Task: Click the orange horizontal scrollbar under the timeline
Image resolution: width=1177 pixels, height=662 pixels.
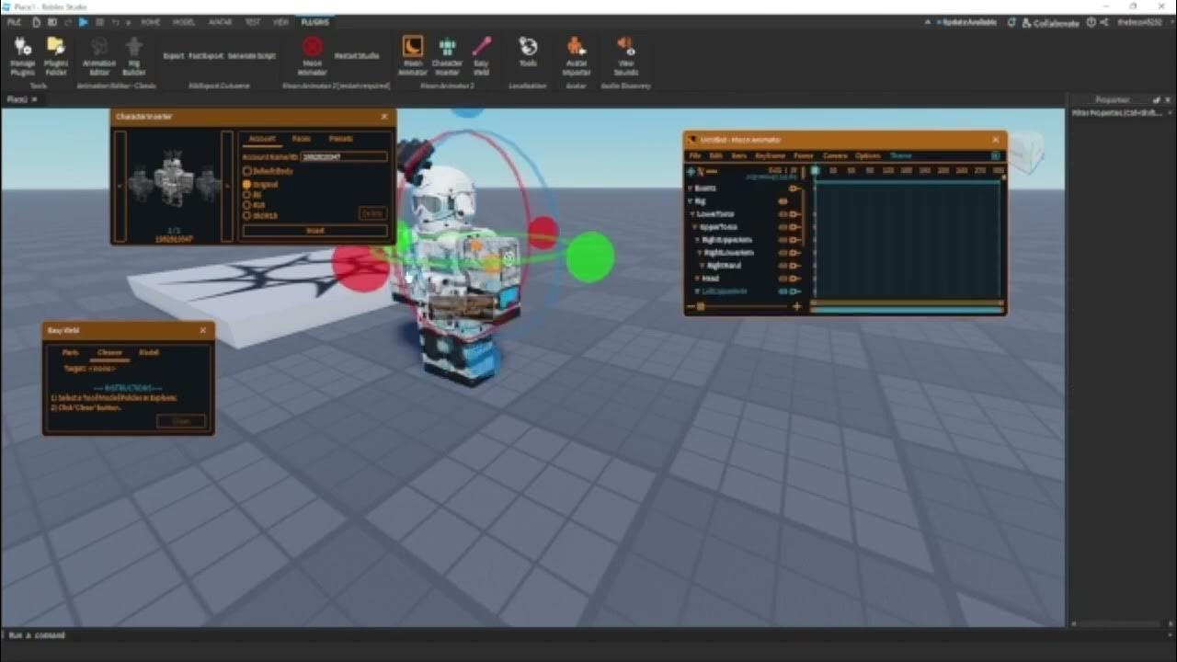Action: (x=907, y=302)
